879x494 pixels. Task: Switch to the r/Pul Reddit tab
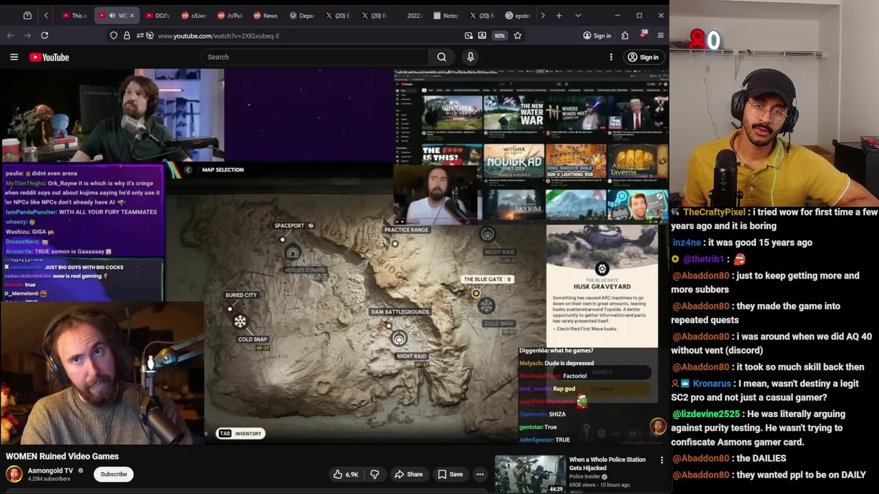[x=229, y=15]
